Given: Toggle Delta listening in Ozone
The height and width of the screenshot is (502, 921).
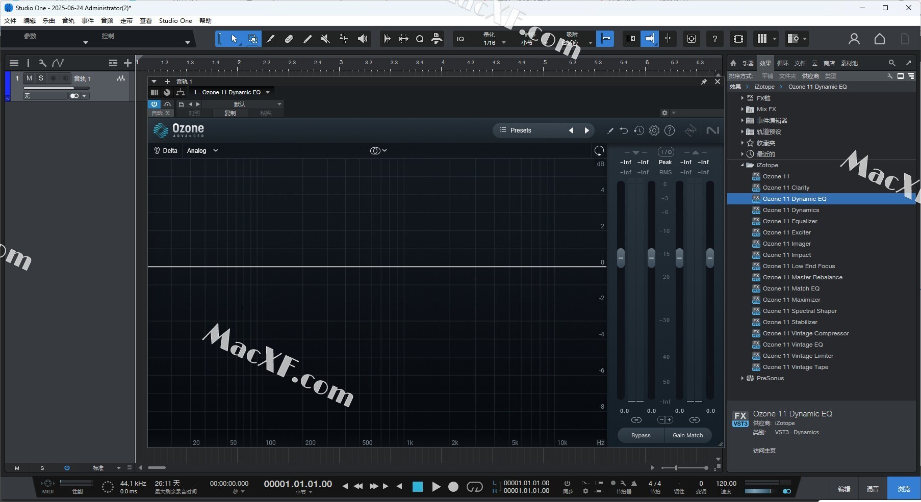Looking at the screenshot, I should click(166, 150).
